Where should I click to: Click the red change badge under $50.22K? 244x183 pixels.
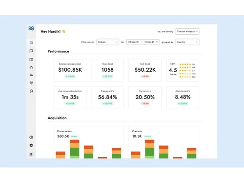(x=145, y=76)
